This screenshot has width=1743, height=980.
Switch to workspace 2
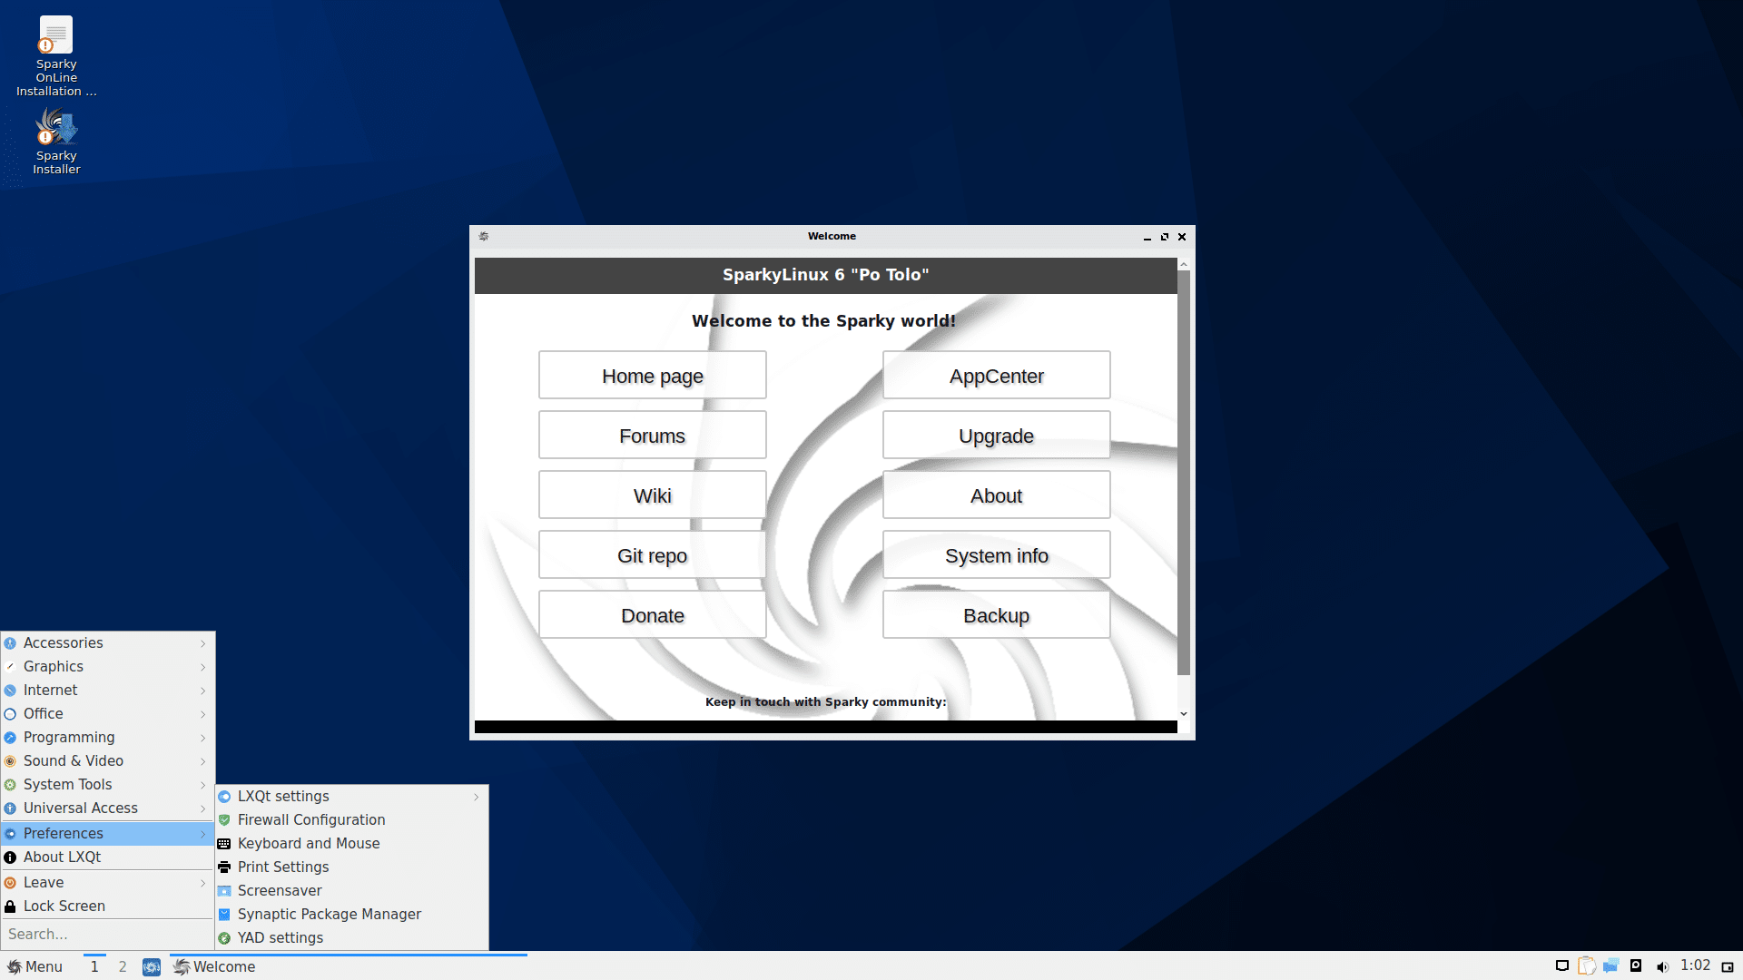[x=123, y=966]
